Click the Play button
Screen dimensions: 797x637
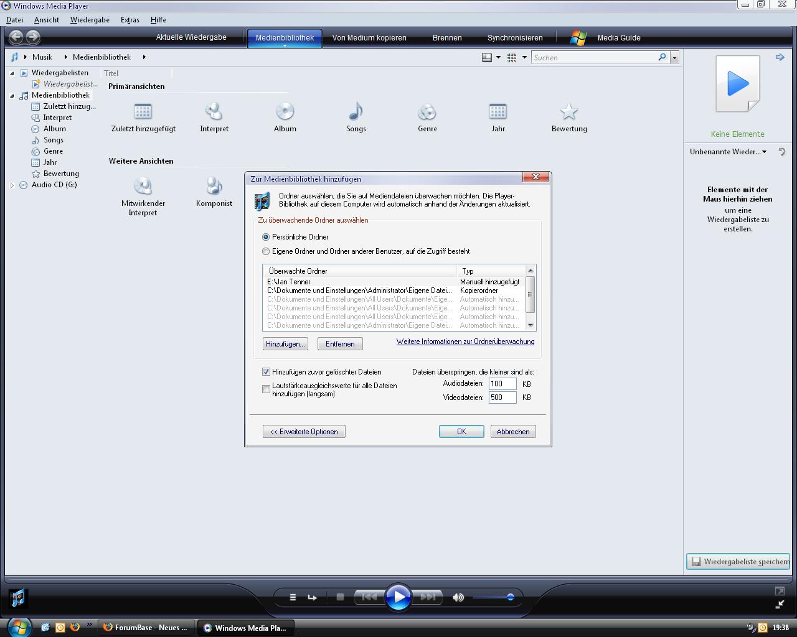pyautogui.click(x=398, y=597)
